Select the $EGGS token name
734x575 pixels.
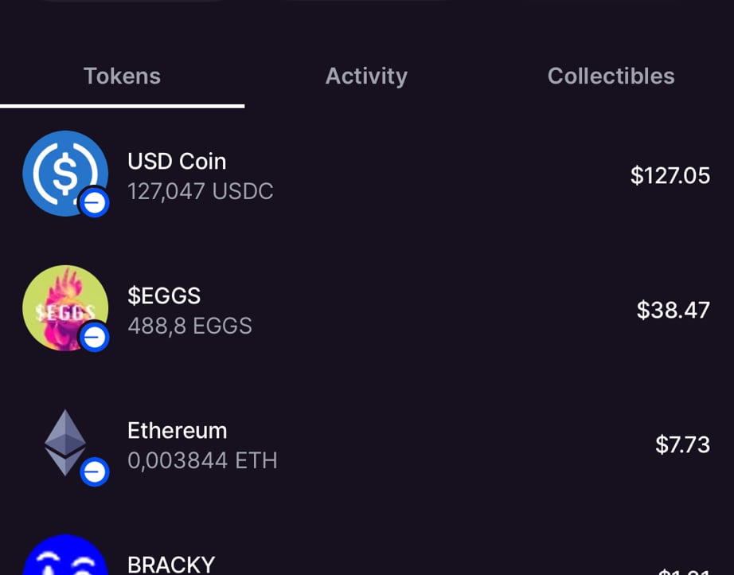point(164,296)
